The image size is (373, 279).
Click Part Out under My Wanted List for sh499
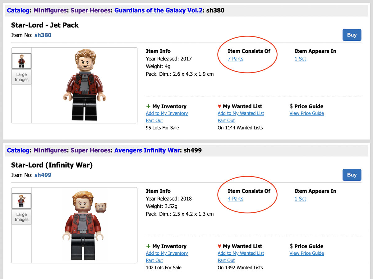226,260
